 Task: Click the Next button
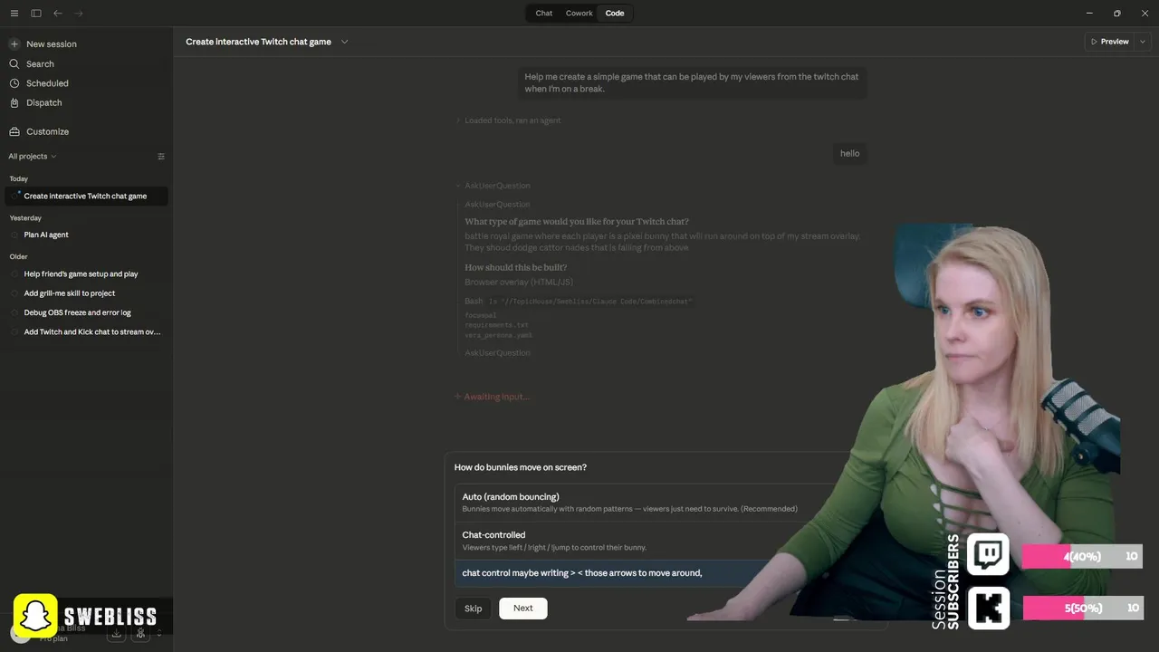coord(523,609)
